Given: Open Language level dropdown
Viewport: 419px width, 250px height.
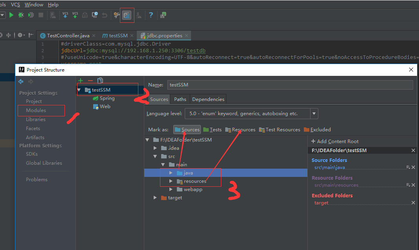Looking at the screenshot, I should [x=314, y=114].
